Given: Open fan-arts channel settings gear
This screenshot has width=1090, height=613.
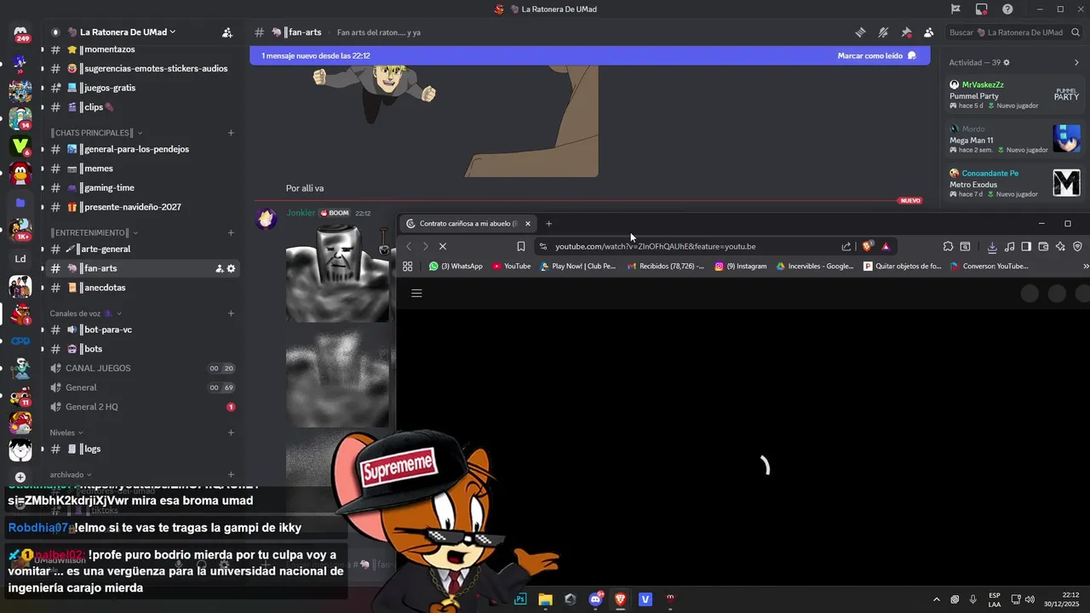Looking at the screenshot, I should pyautogui.click(x=231, y=269).
